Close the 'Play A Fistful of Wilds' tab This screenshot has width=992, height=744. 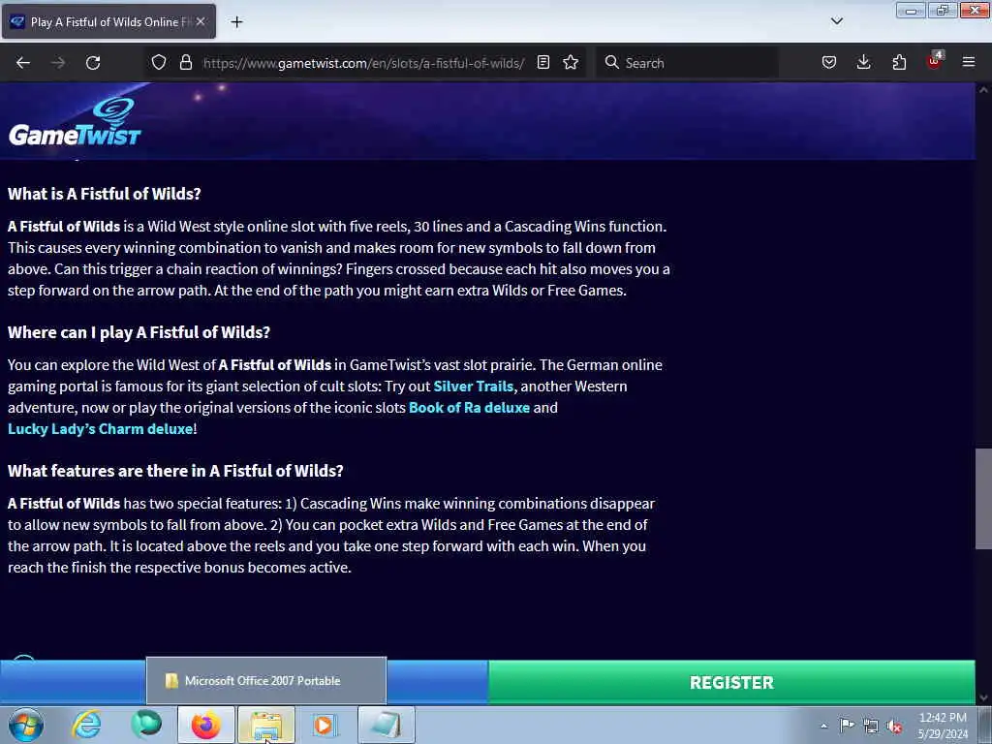(x=201, y=21)
